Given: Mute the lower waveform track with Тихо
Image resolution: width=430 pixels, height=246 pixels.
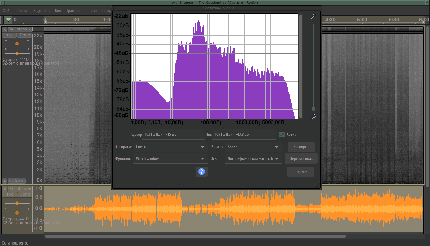Looking at the screenshot, I should pyautogui.click(x=10, y=194).
